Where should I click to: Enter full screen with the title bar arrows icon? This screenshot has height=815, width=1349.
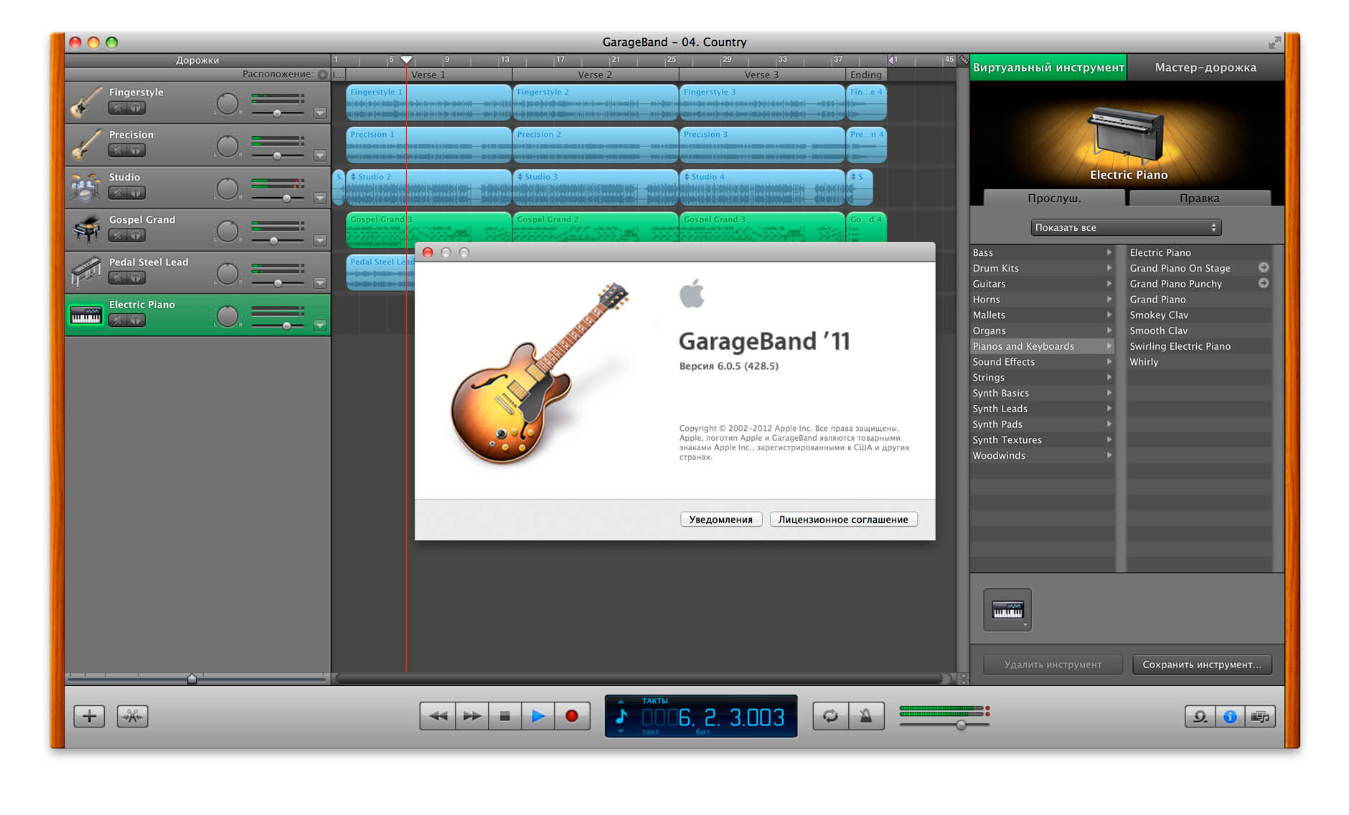[x=1274, y=42]
